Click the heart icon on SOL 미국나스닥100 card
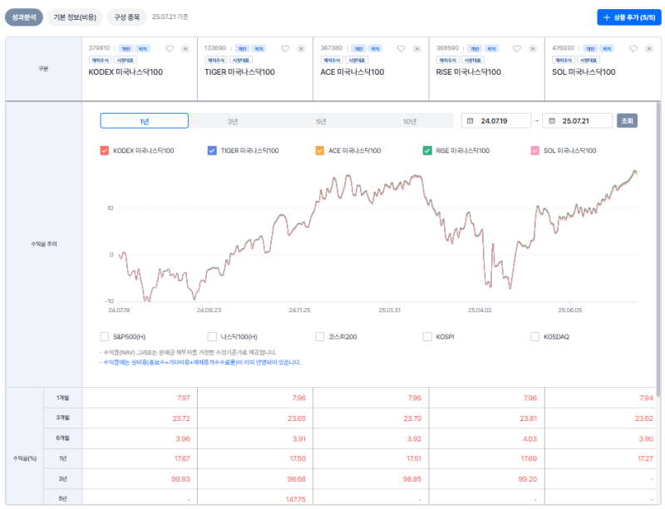The width and height of the screenshot is (665, 509). (x=633, y=48)
